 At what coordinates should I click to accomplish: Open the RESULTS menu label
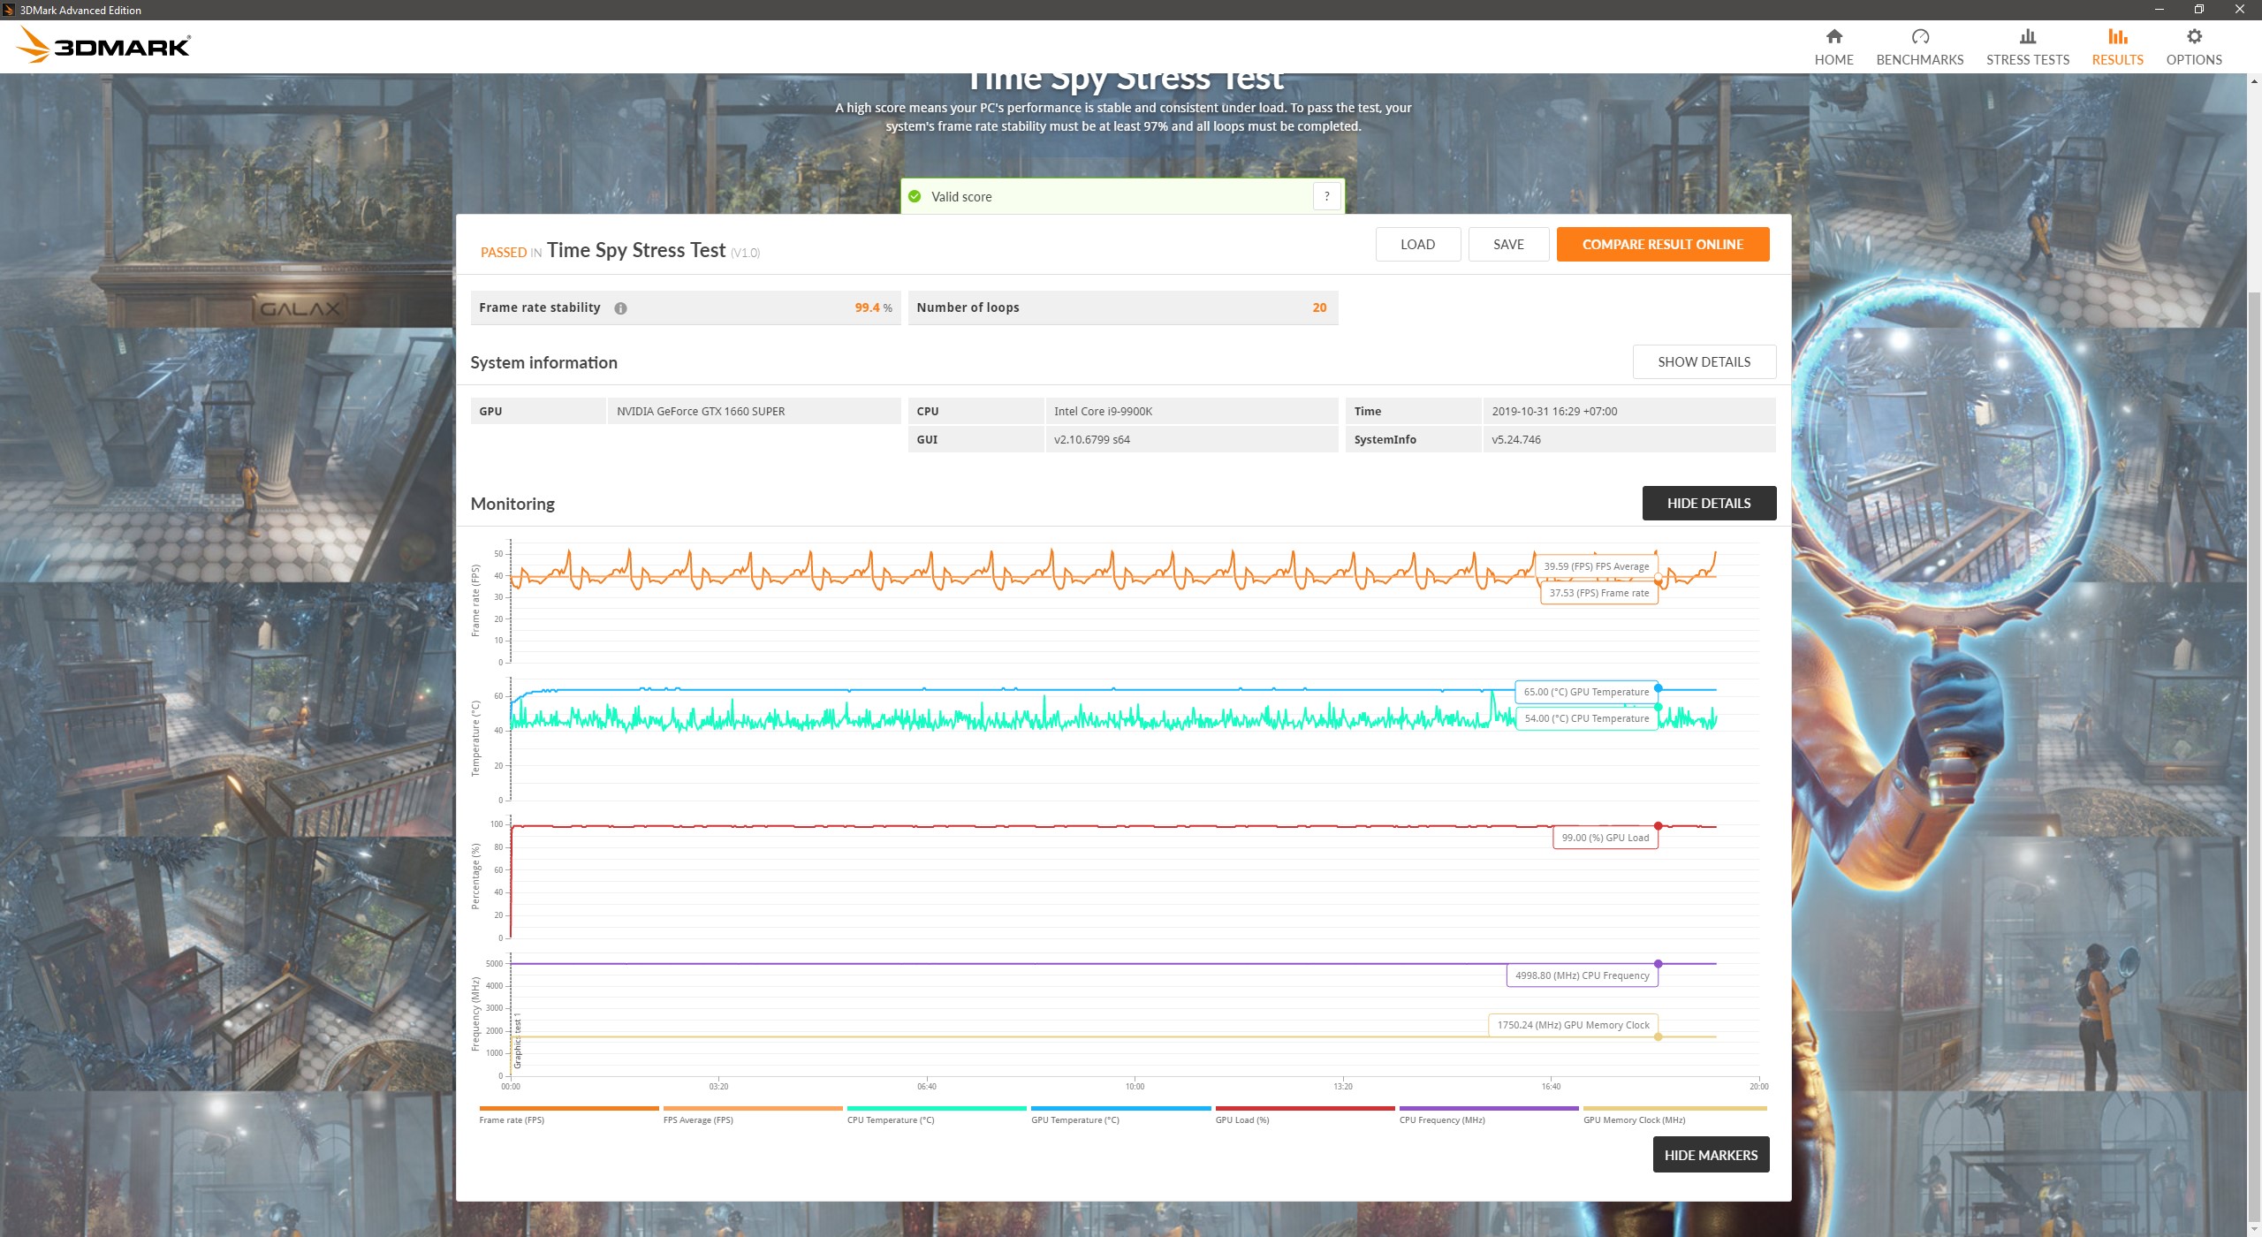[x=2117, y=60]
